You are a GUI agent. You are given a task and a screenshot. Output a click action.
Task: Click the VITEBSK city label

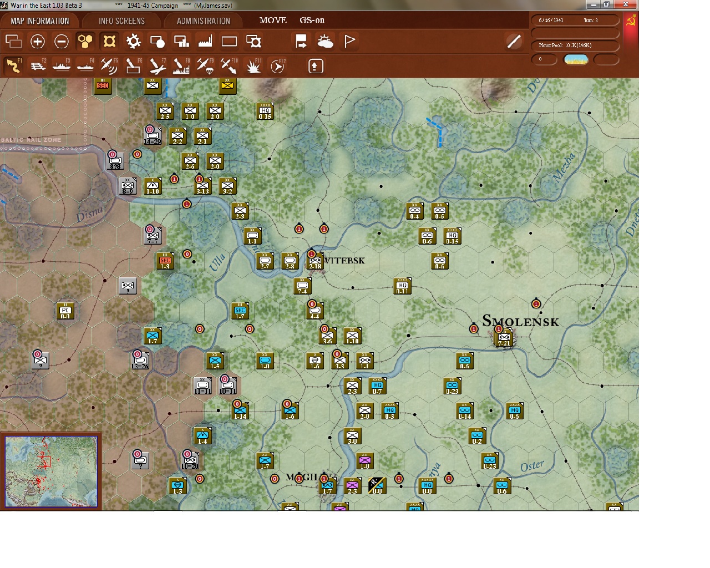point(344,261)
